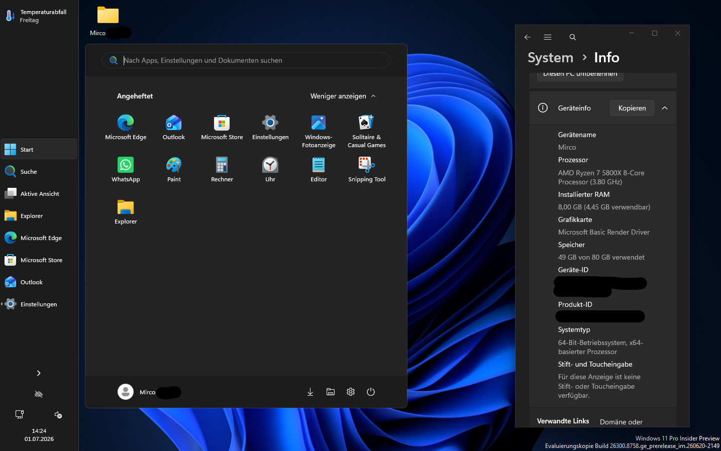Image resolution: width=721 pixels, height=451 pixels.
Task: Open the Mirco user account in Start menu
Action: pyautogui.click(x=149, y=392)
